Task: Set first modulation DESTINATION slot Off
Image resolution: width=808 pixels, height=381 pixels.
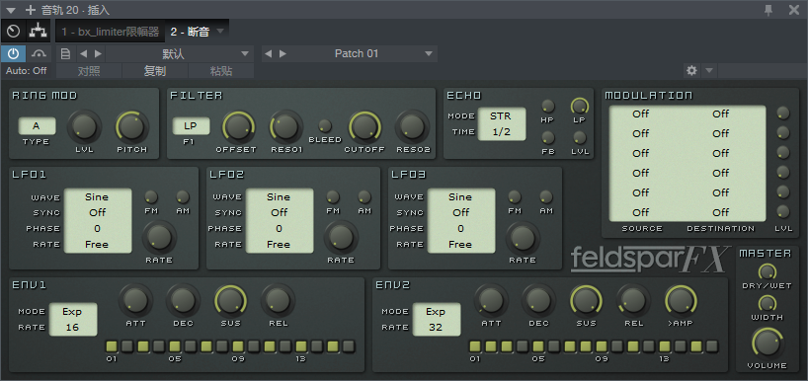Action: click(x=720, y=114)
